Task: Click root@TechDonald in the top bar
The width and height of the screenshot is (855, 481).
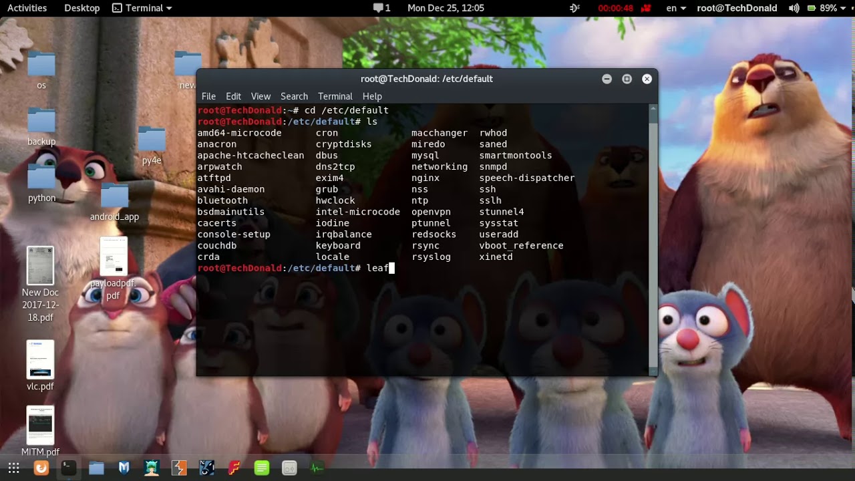Action: 737,8
